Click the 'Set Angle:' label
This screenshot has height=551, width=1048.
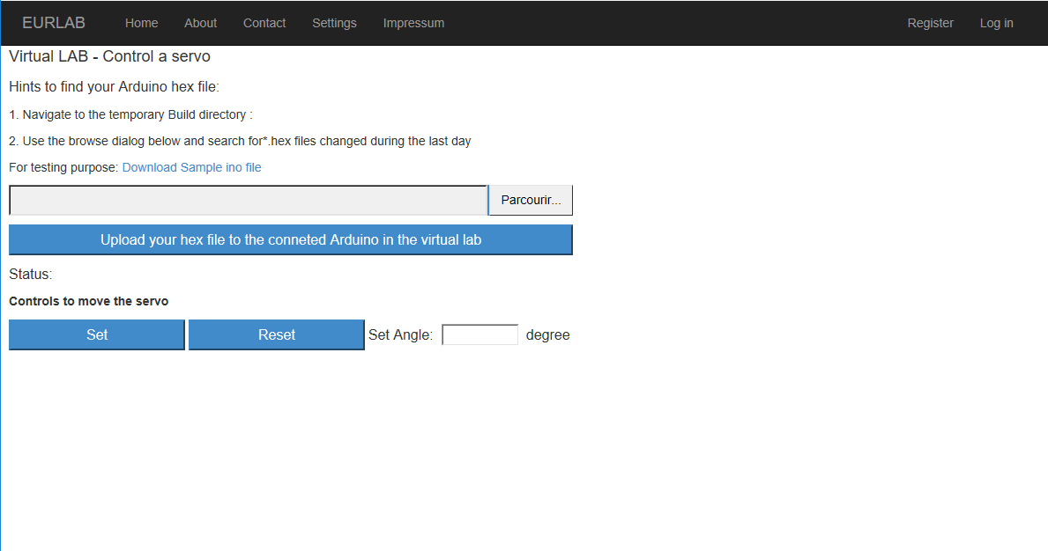(x=400, y=335)
